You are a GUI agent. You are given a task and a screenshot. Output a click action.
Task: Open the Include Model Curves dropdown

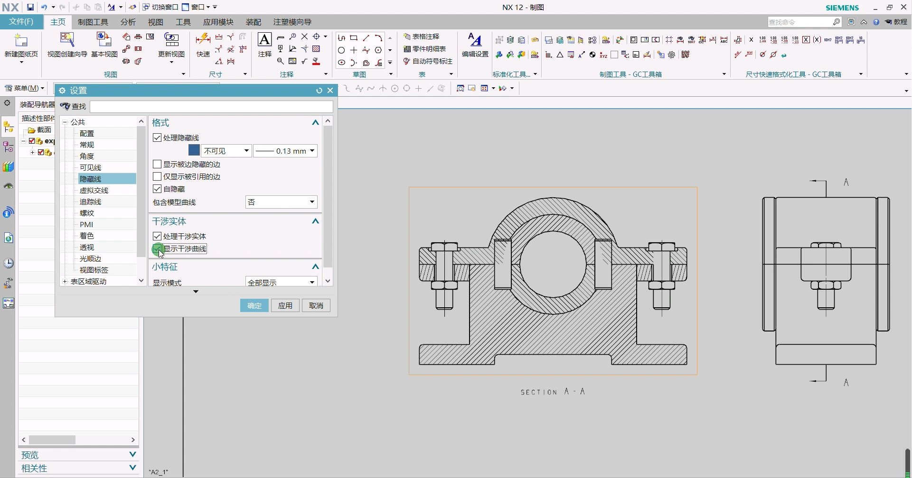click(281, 202)
